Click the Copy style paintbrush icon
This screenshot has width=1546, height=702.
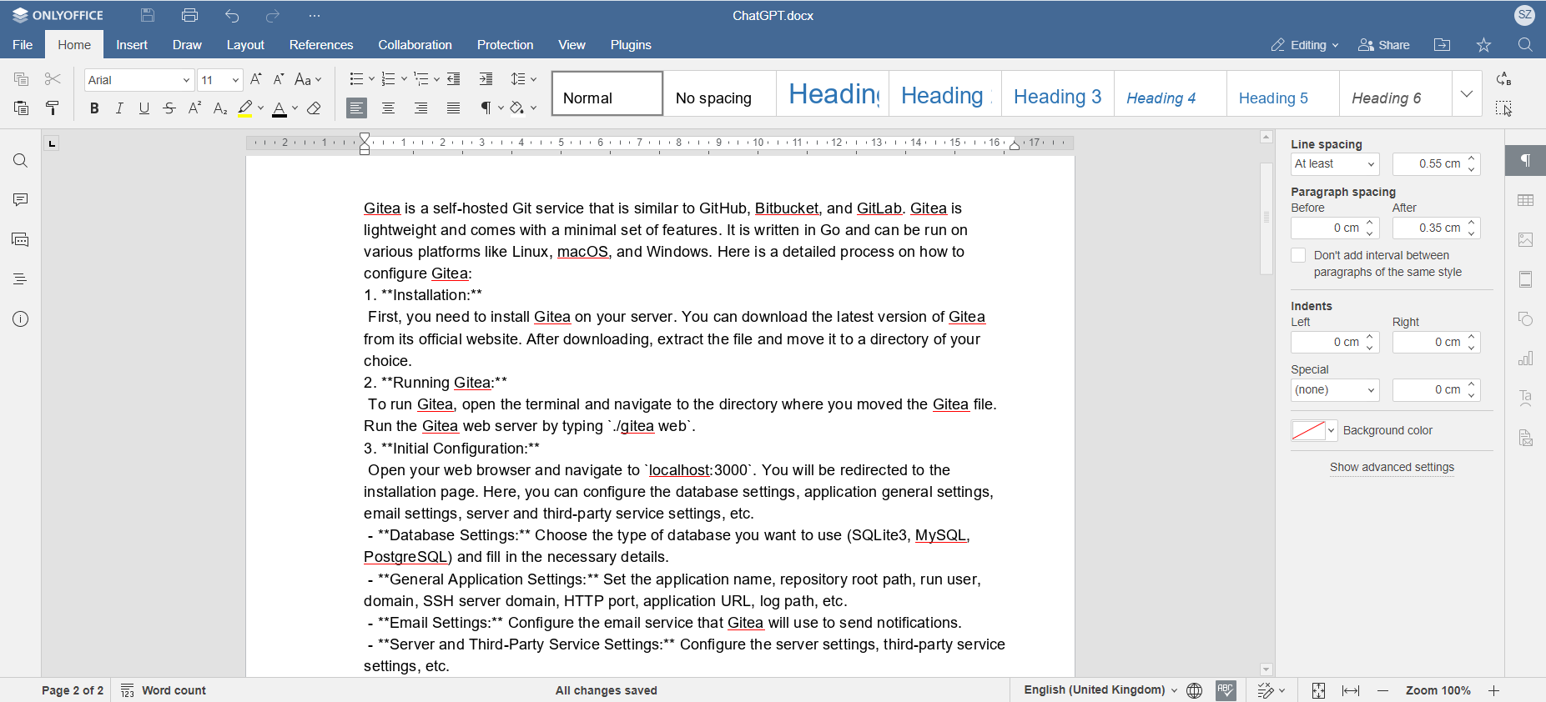[x=53, y=108]
